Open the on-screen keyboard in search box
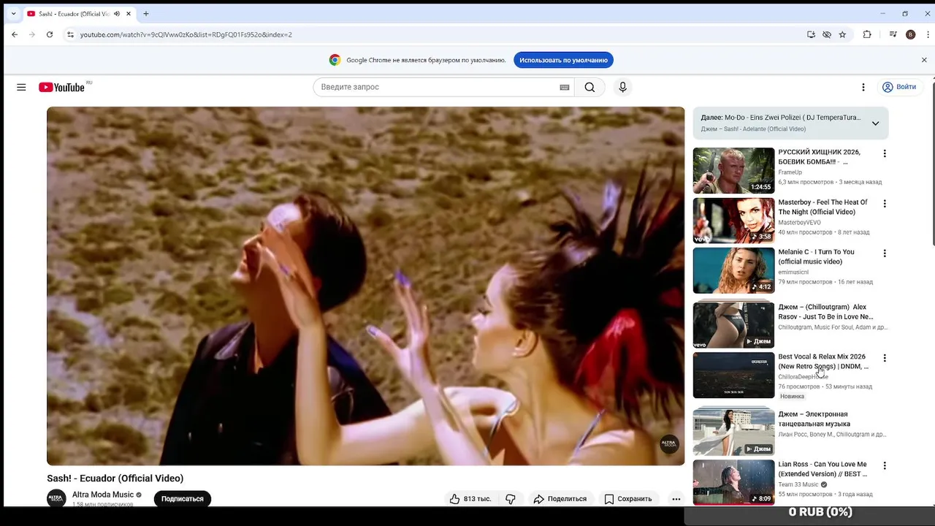This screenshot has width=935, height=526. tap(565, 87)
